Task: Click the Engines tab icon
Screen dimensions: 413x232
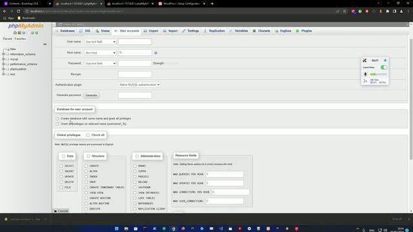Action: coord(276,31)
